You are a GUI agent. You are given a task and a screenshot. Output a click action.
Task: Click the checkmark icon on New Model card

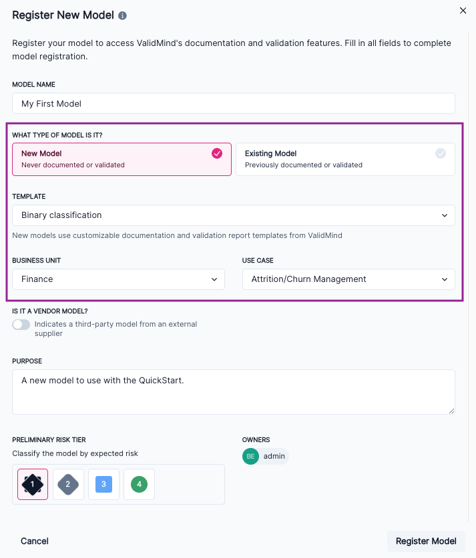216,153
